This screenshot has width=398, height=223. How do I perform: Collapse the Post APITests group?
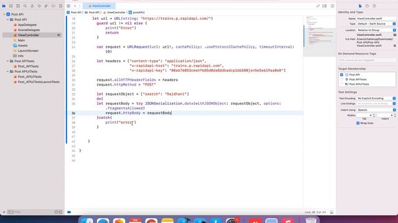[7, 61]
